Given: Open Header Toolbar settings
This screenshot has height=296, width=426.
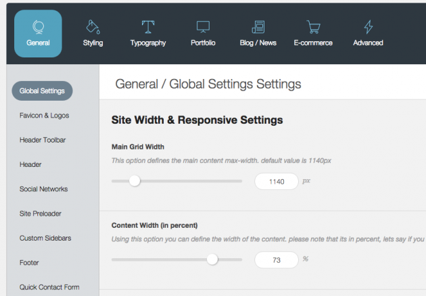Looking at the screenshot, I should coord(43,140).
